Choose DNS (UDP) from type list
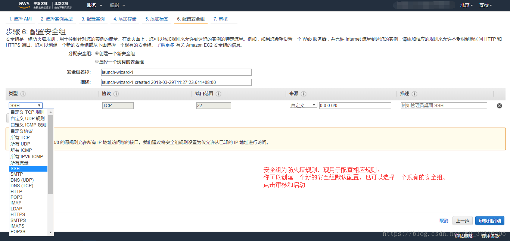 [29, 180]
